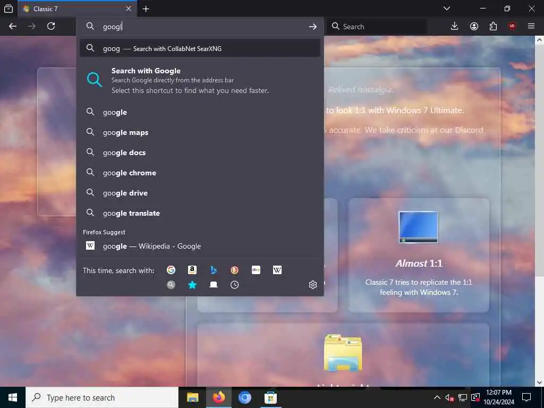Go back to previous page
Viewport: 544px width, 408px height.
tap(13, 26)
